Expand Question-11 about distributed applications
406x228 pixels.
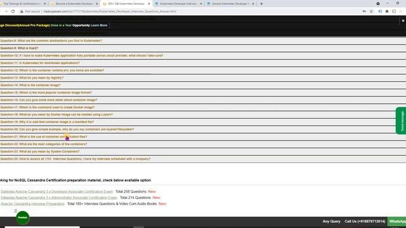(x=203, y=63)
